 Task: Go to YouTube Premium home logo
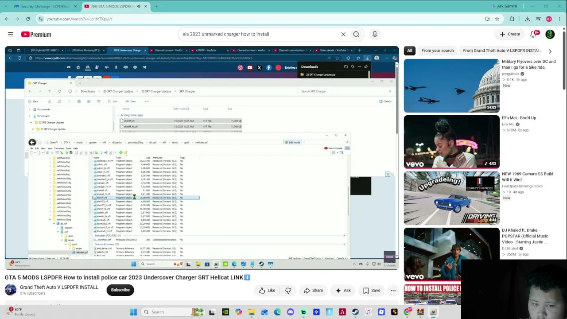(x=36, y=34)
